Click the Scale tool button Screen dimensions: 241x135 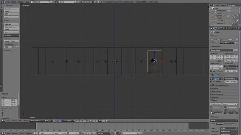pyautogui.click(x=11, y=14)
